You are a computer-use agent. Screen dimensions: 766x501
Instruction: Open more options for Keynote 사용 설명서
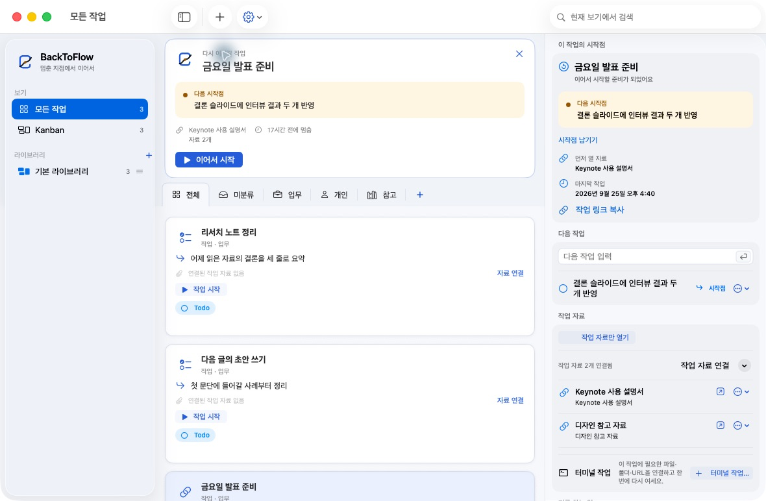click(741, 391)
